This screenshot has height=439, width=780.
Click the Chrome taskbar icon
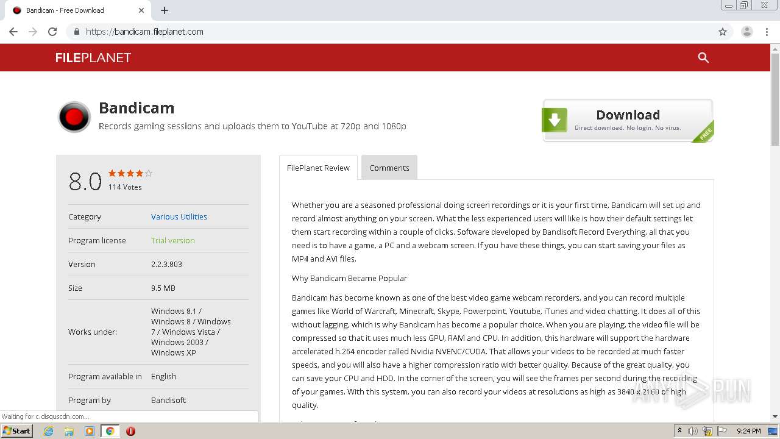[x=110, y=431]
